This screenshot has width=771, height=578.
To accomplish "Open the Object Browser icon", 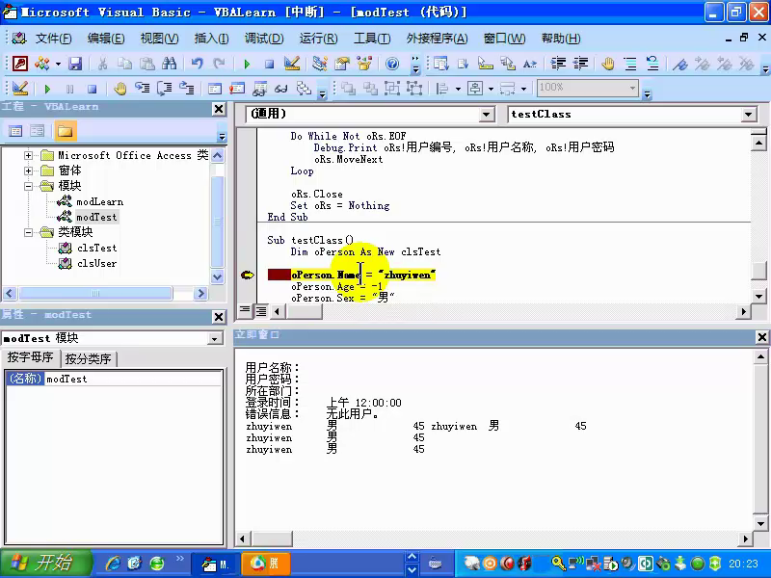I will [364, 64].
